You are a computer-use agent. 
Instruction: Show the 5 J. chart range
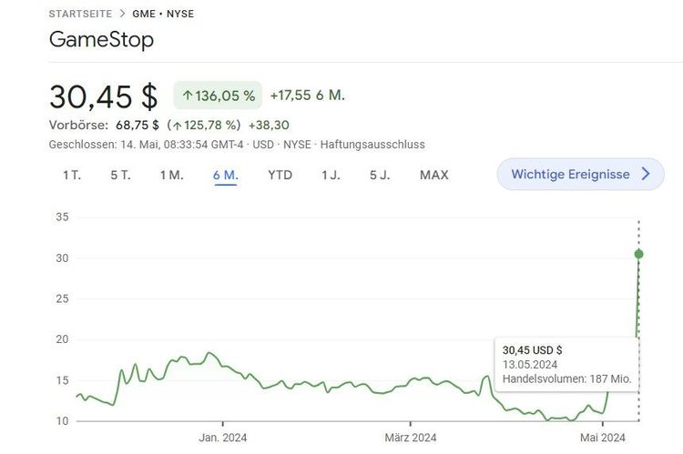(380, 175)
